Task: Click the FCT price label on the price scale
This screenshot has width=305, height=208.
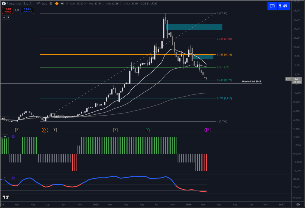Action: pos(288,79)
